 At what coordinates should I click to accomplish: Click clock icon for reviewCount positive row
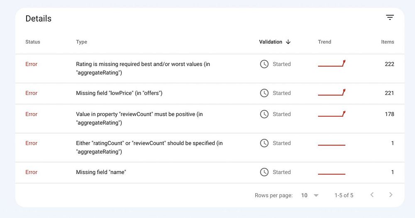[x=264, y=114]
